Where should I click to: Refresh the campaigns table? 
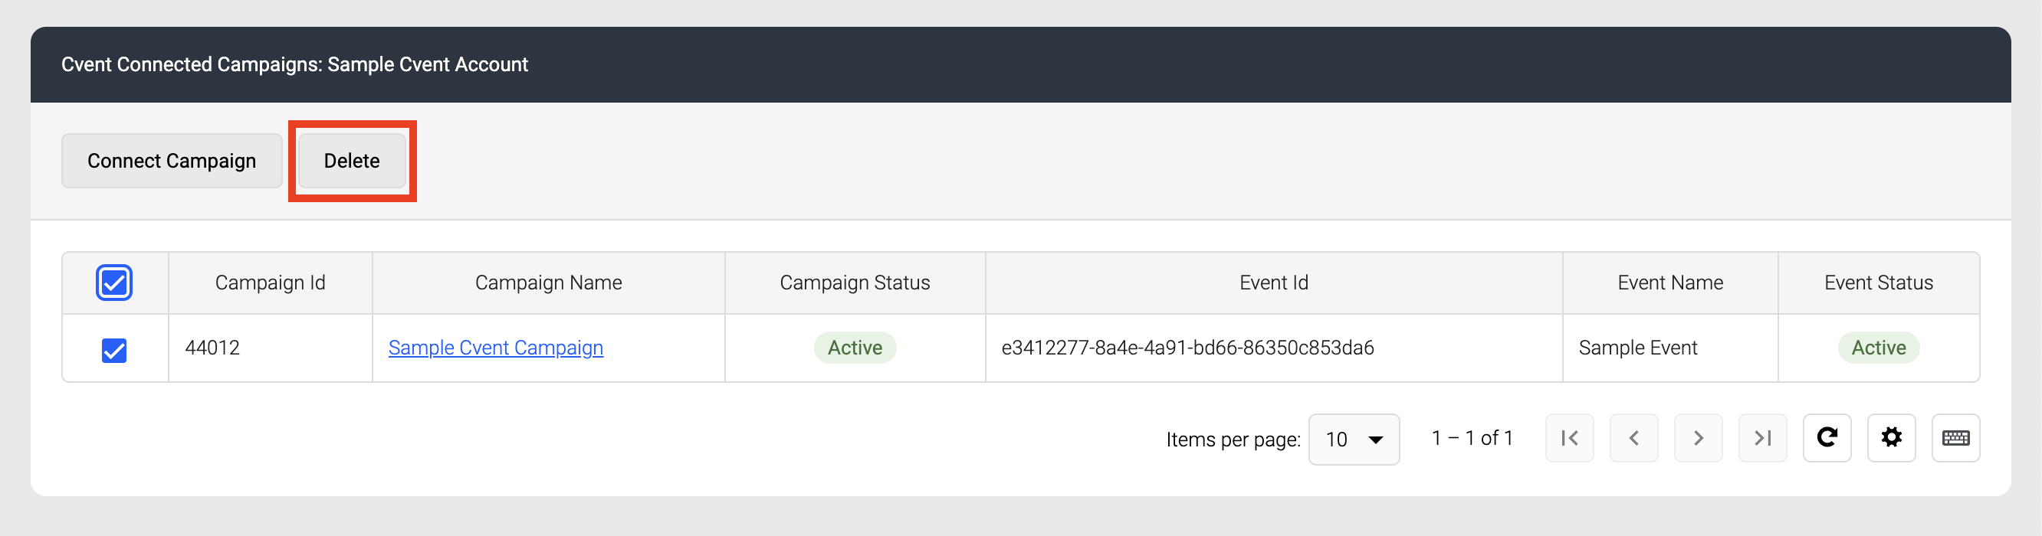tap(1827, 438)
